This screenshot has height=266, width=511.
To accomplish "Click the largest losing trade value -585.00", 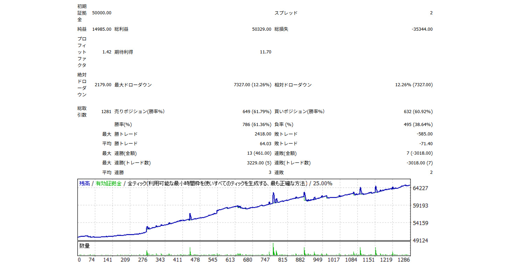I will pos(425,134).
